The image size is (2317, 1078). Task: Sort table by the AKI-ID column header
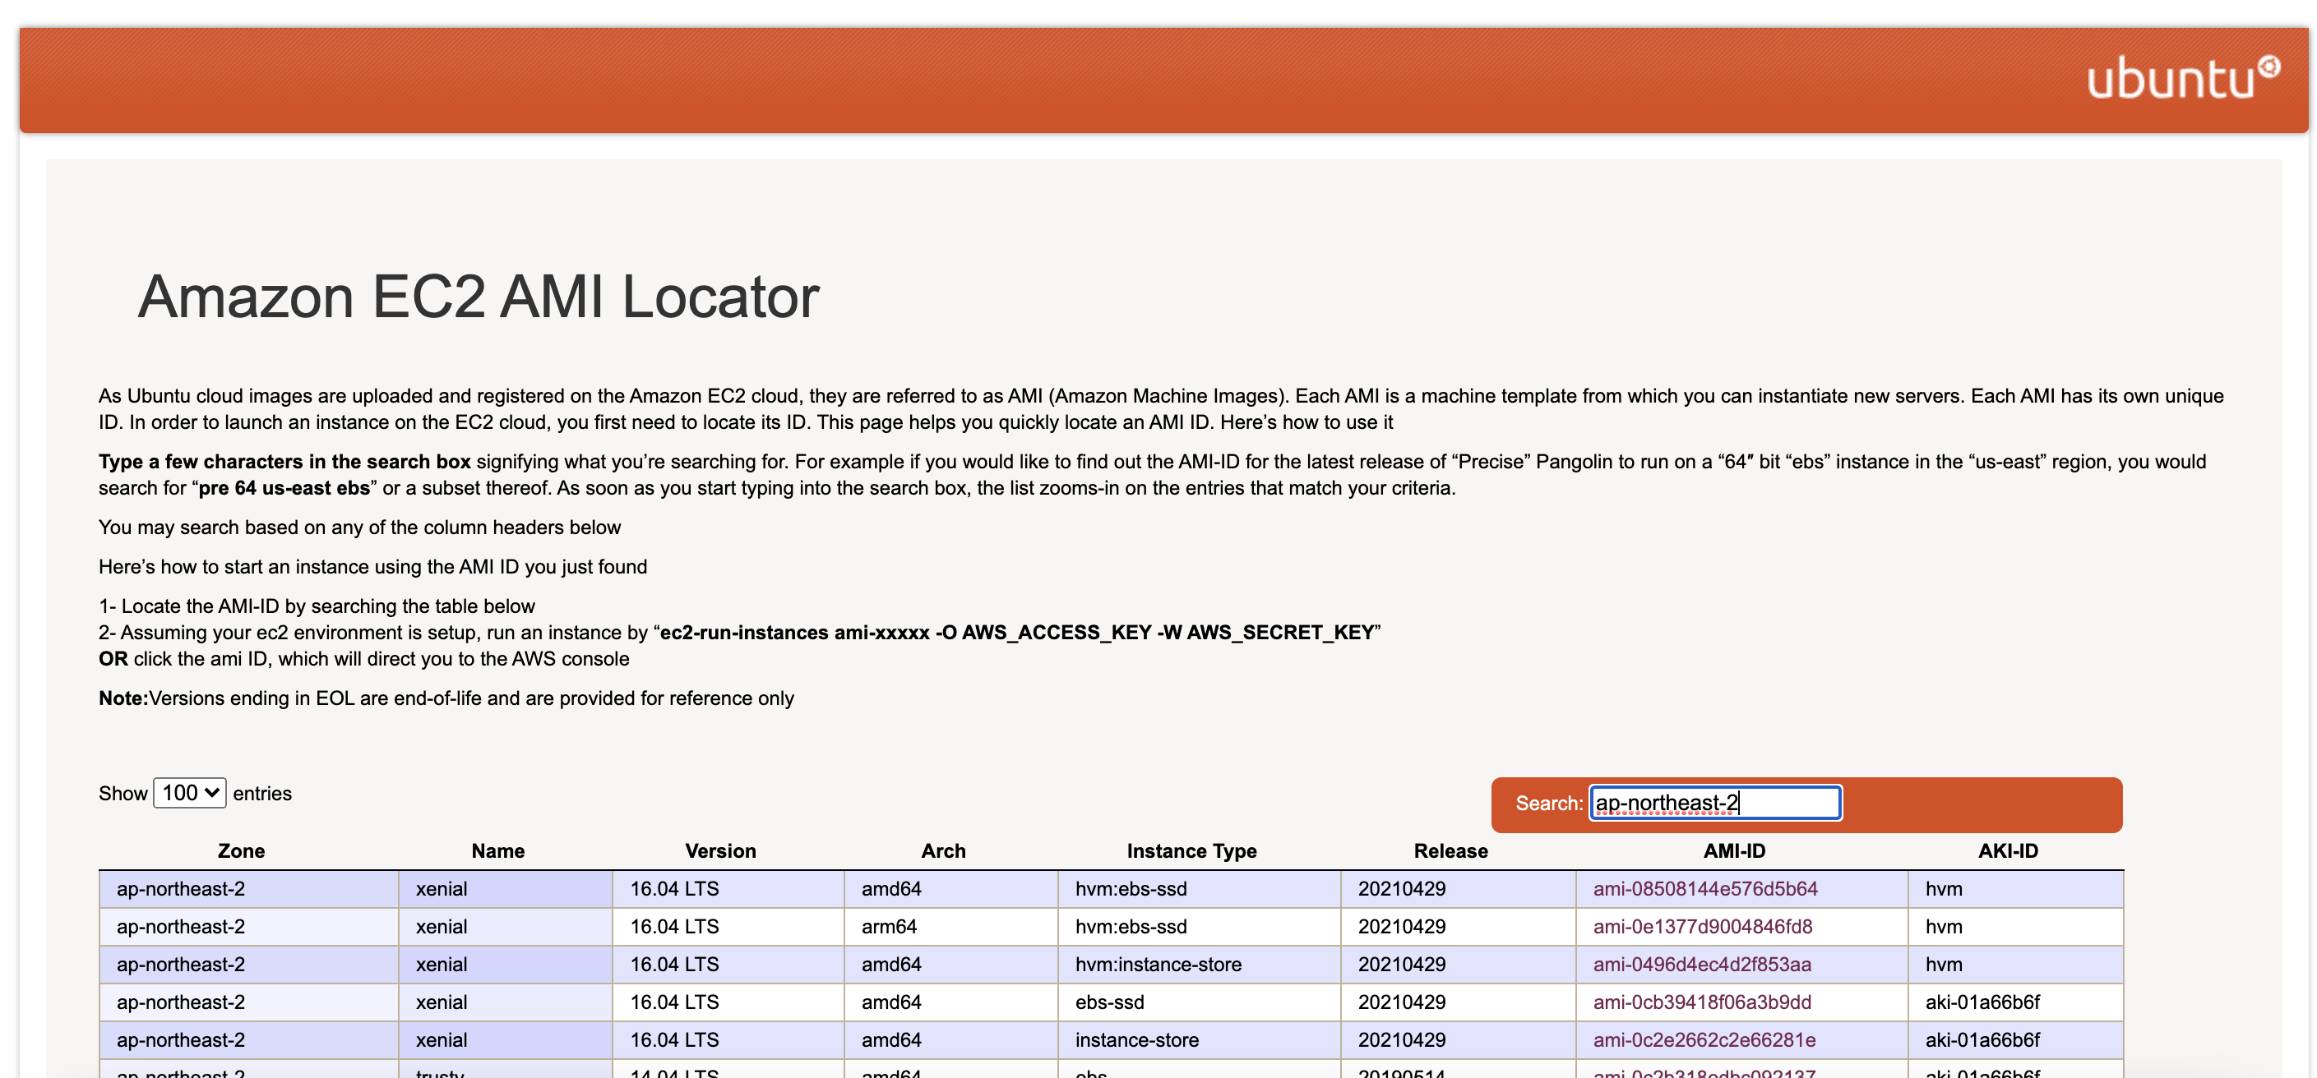pyautogui.click(x=2008, y=850)
